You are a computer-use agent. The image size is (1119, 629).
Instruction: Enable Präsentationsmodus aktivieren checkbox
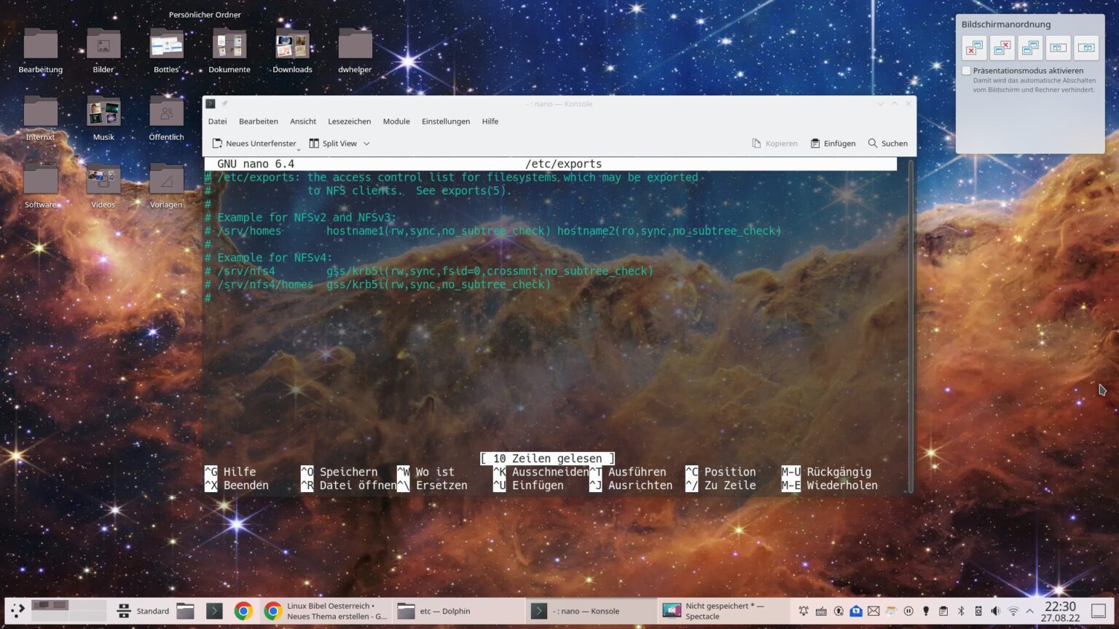(x=967, y=71)
